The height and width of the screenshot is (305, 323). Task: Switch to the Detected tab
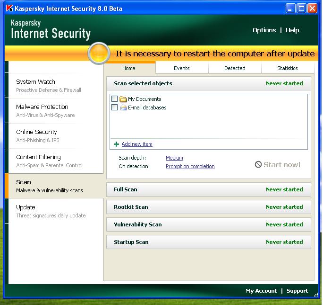tap(235, 68)
